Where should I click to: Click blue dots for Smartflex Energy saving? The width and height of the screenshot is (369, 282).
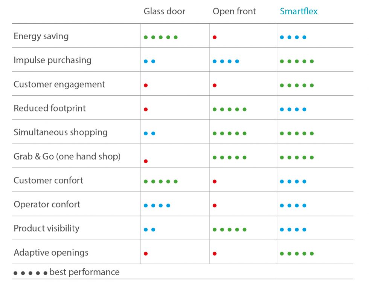click(x=293, y=37)
